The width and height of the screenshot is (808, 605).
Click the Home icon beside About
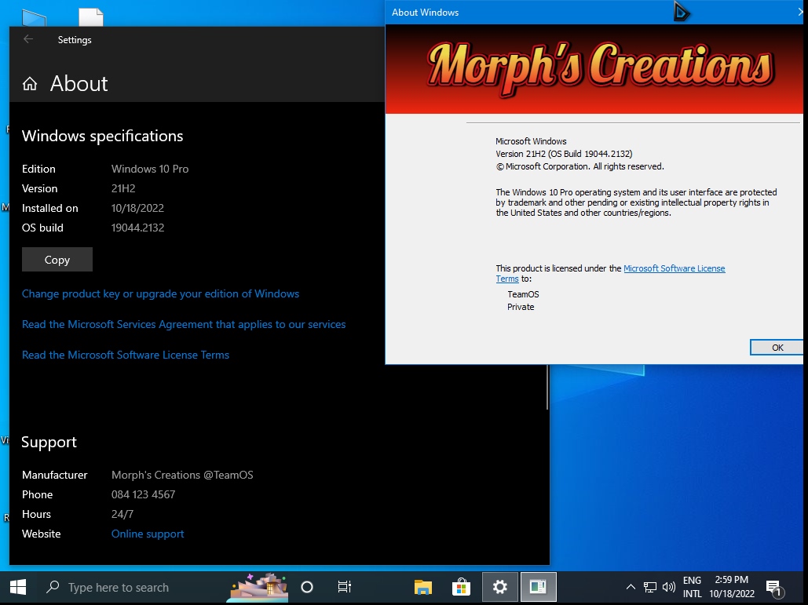tap(30, 84)
